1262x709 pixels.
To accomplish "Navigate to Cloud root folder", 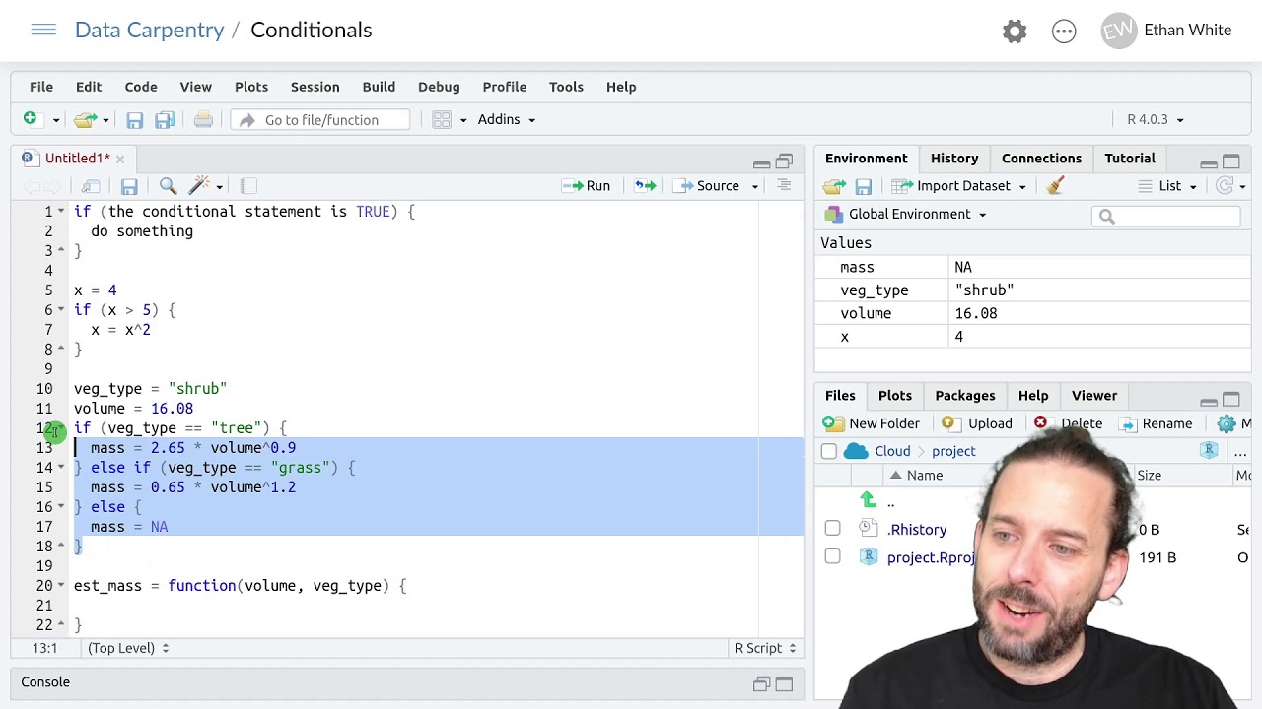I will coord(892,451).
